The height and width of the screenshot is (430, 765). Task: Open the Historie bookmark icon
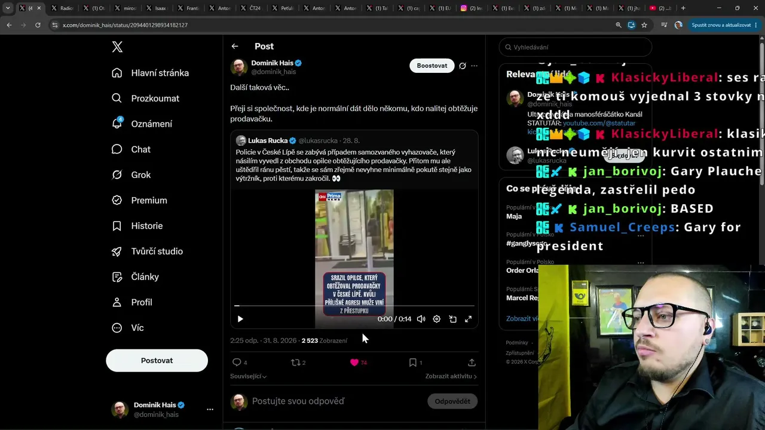[117, 226]
